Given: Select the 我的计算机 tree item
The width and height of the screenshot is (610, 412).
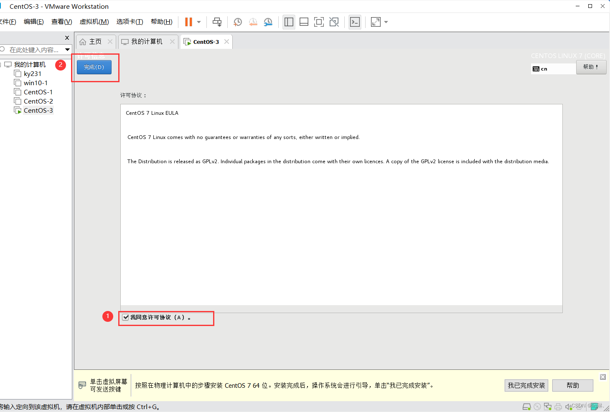Looking at the screenshot, I should [x=30, y=65].
